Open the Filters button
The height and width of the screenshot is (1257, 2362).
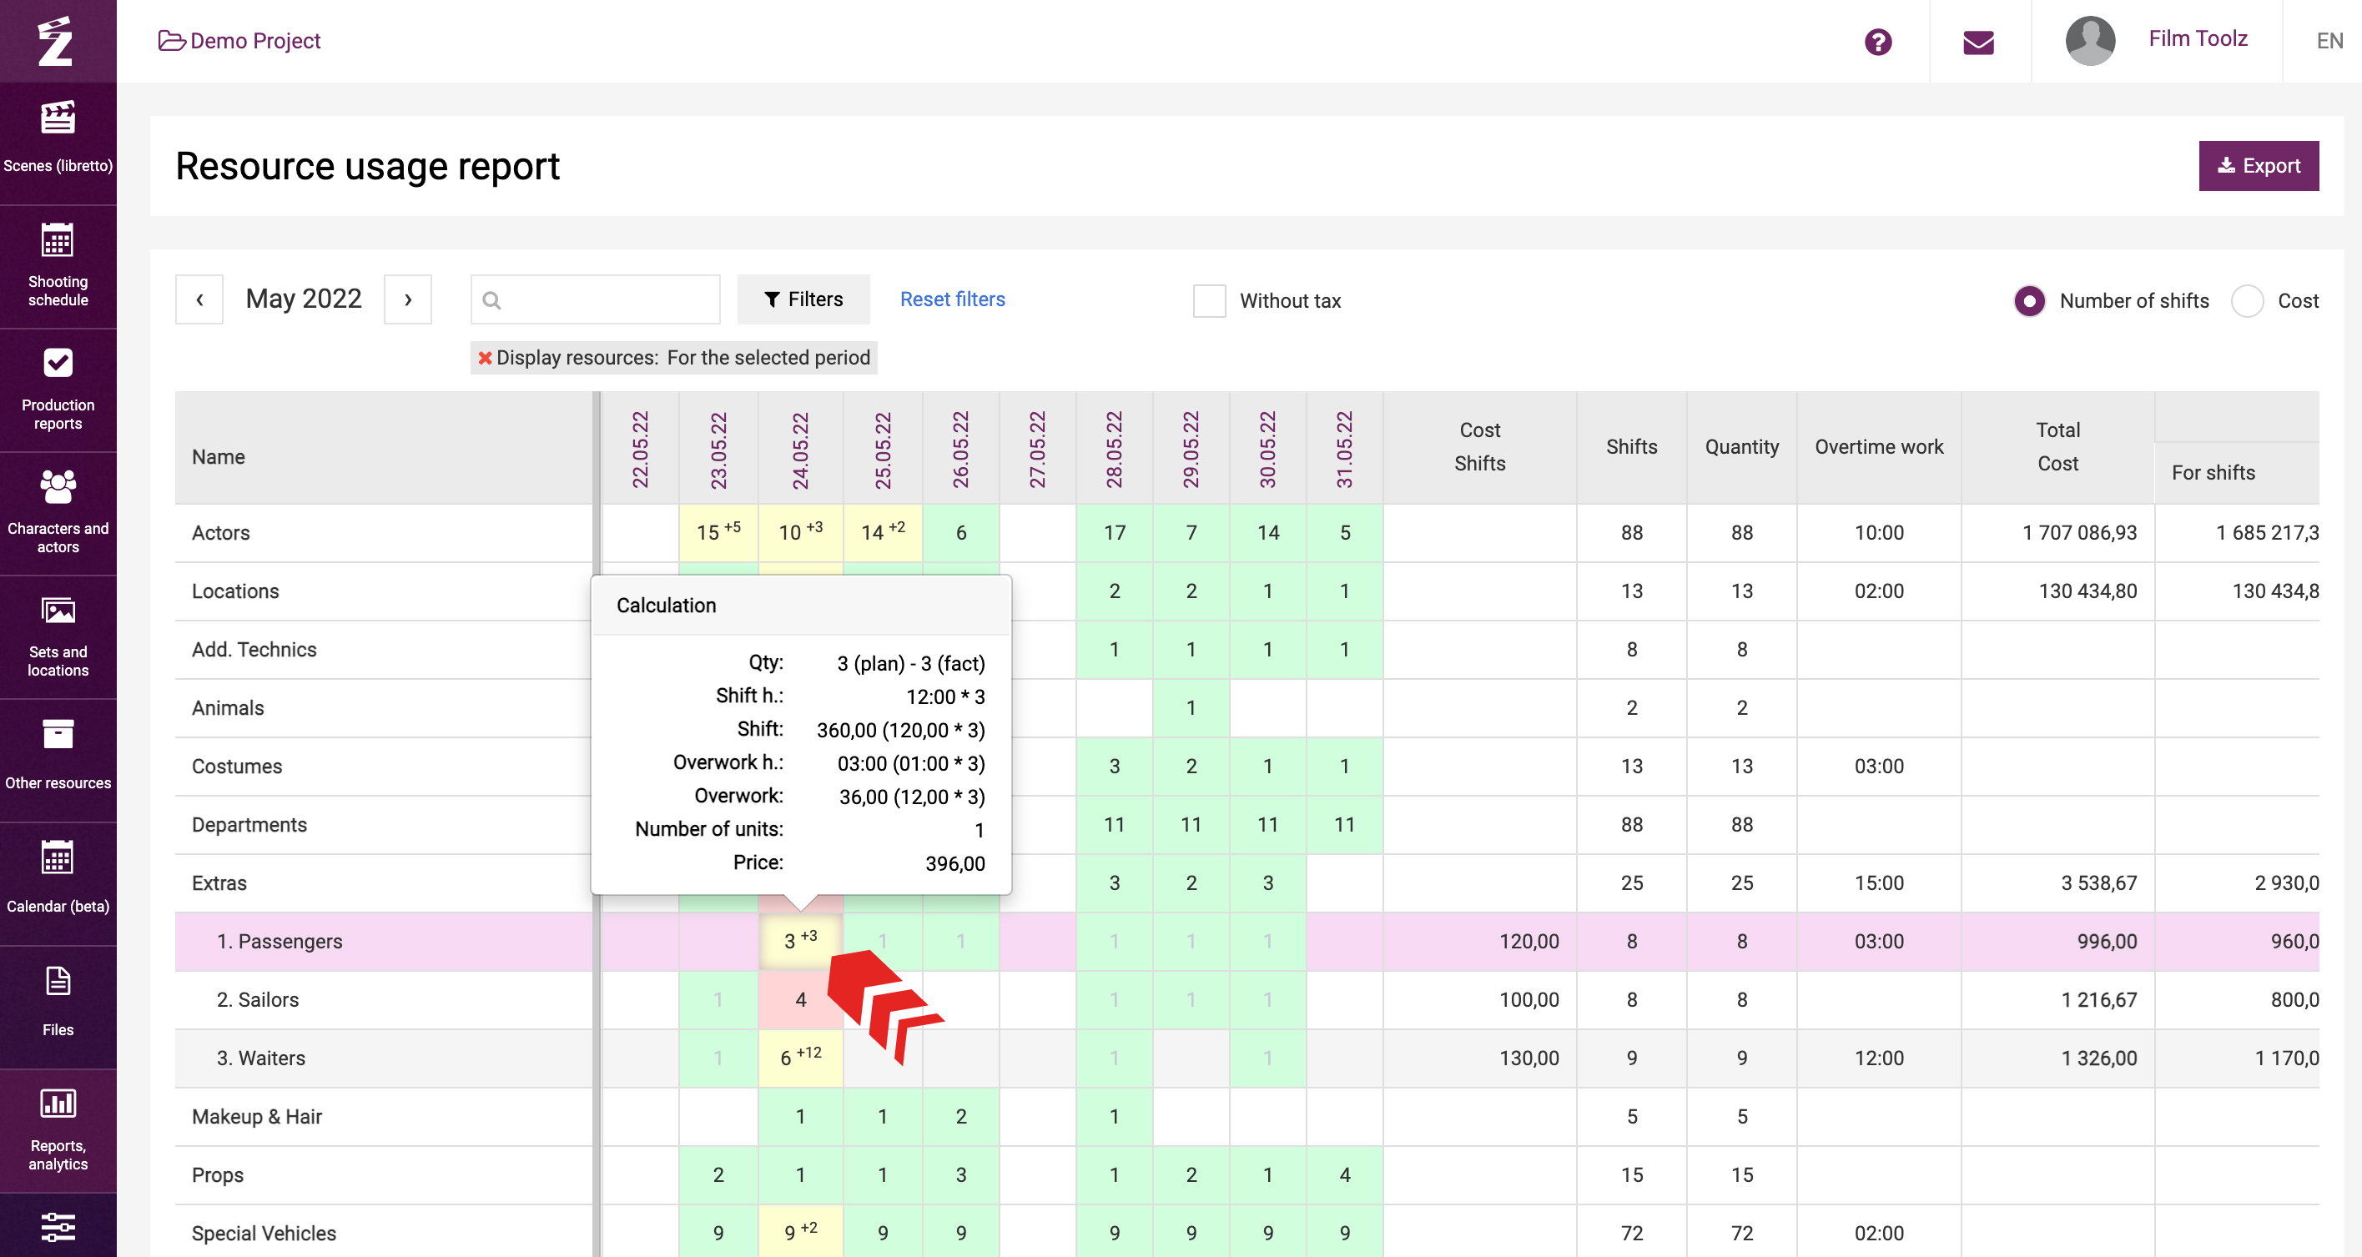click(x=803, y=299)
